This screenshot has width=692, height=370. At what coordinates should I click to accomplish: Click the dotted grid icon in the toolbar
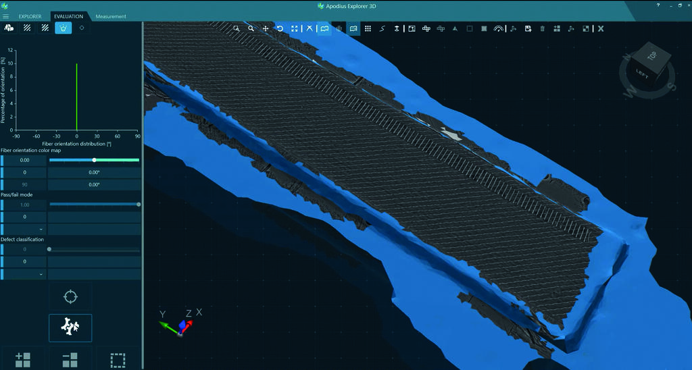(x=368, y=28)
